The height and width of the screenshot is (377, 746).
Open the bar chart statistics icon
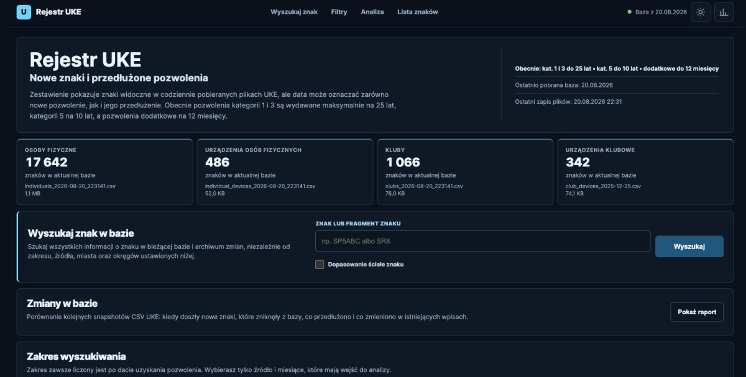pyautogui.click(x=724, y=12)
